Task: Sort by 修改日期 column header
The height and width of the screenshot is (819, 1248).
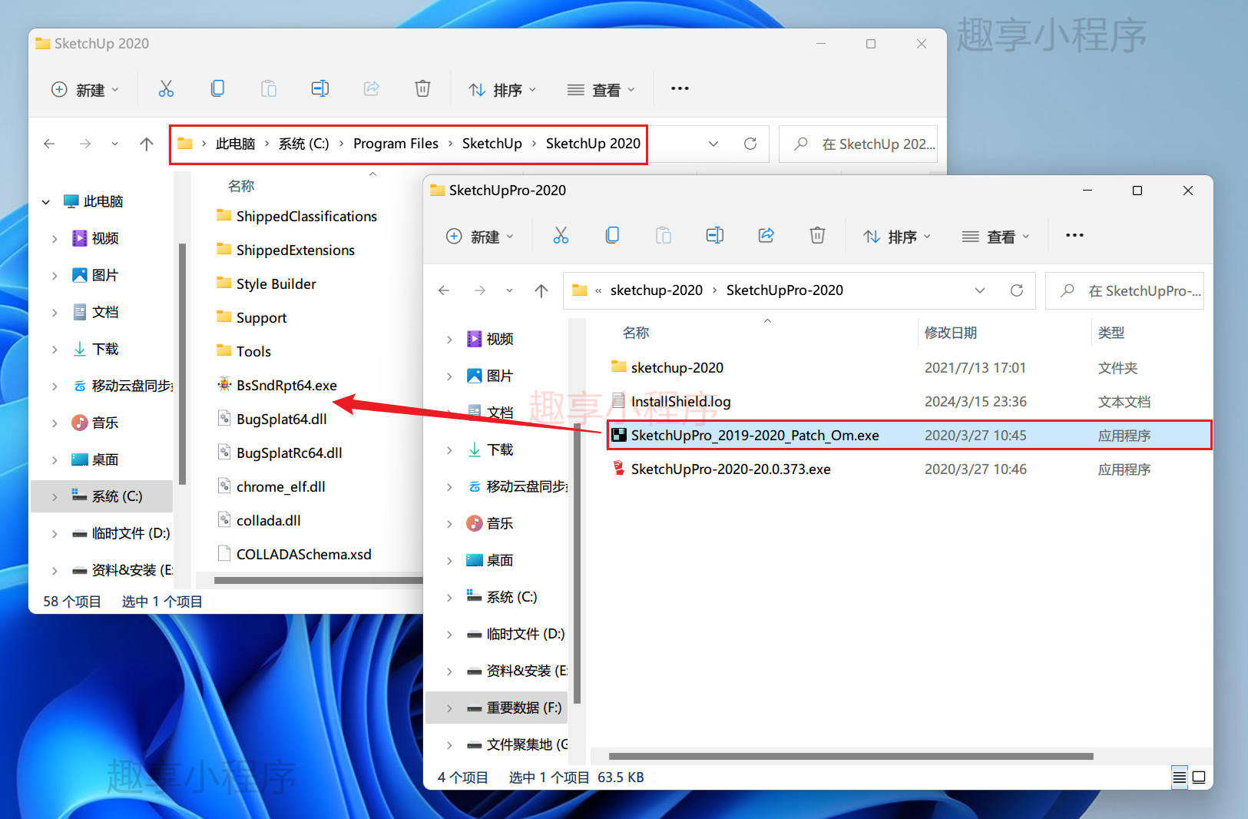Action: tap(951, 333)
